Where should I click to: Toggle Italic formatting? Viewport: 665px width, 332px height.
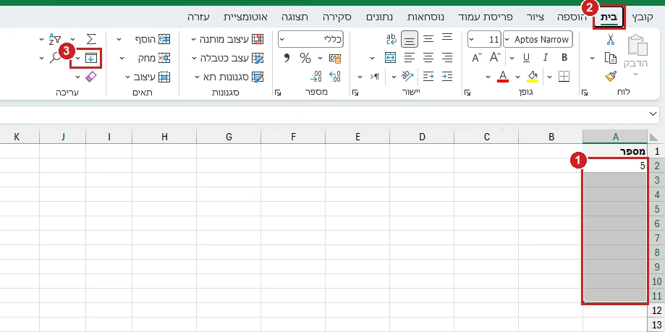point(546,58)
